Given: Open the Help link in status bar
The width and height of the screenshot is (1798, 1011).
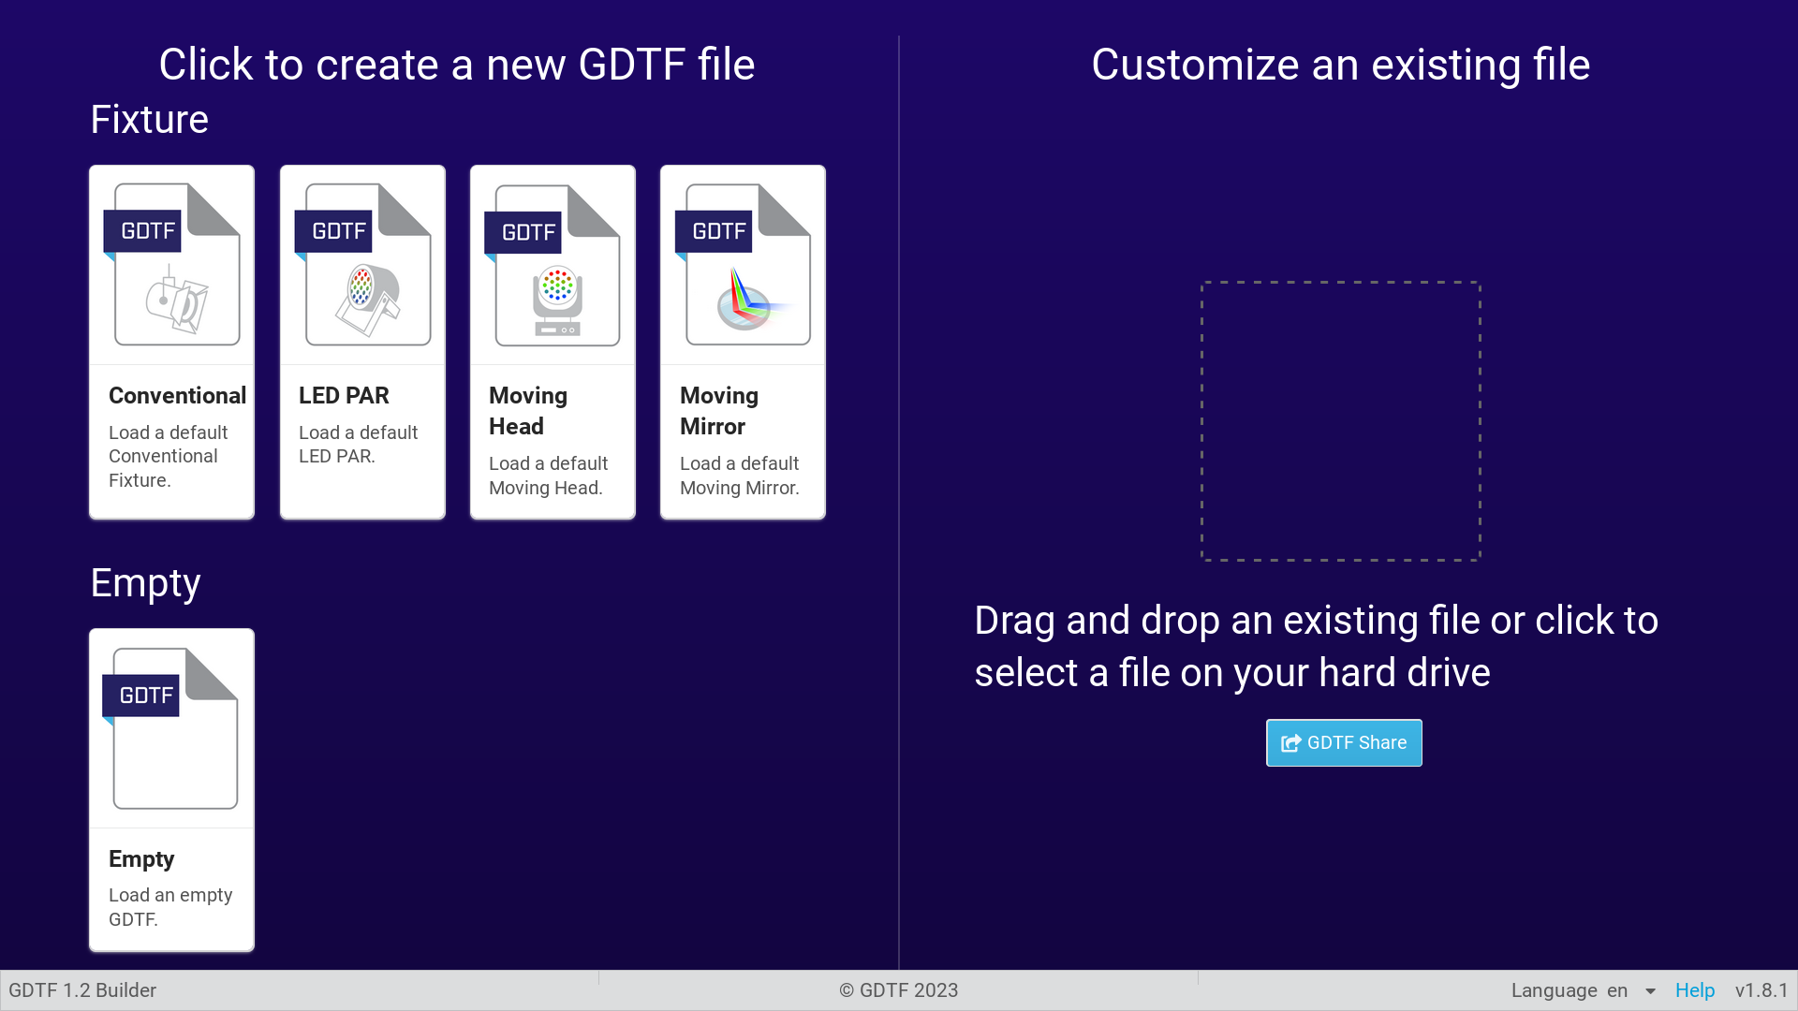Looking at the screenshot, I should coord(1695,990).
